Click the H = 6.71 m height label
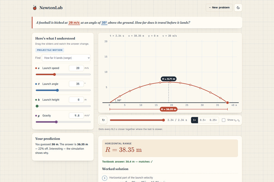Viewport: 274px width, 182px height. [169, 79]
